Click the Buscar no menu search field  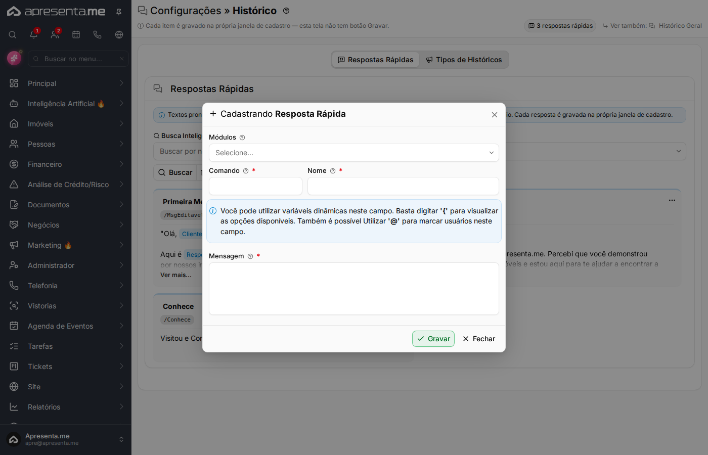click(78, 59)
